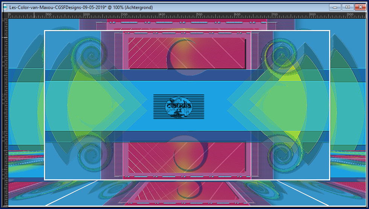Image resolution: width=369 pixels, height=209 pixels.
Task: Click the document icon in the title bar
Action: pos(5,7)
